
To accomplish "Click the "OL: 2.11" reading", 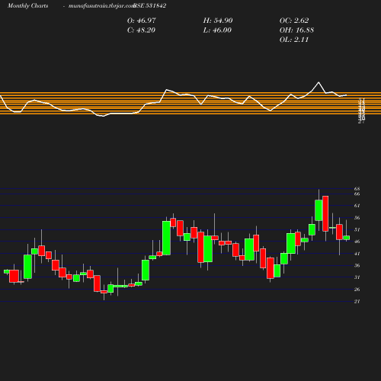I will [294, 40].
